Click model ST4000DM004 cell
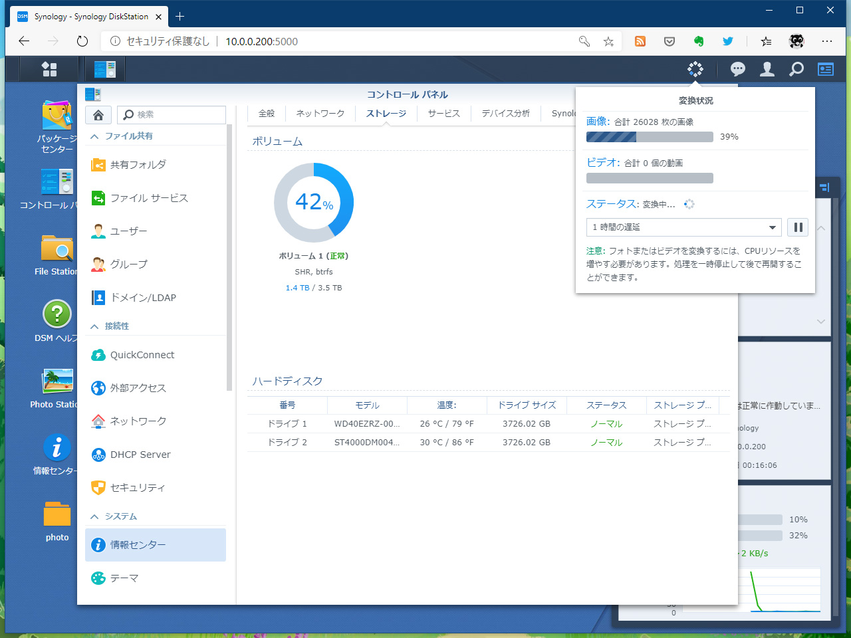The height and width of the screenshot is (638, 851). [x=367, y=443]
